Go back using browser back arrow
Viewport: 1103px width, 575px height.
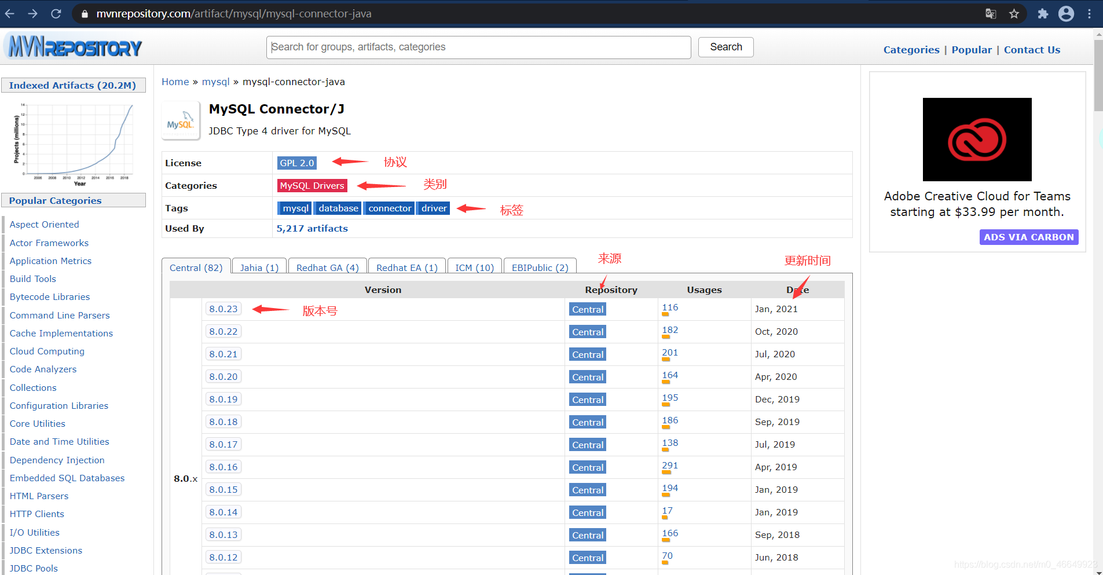[x=10, y=13]
